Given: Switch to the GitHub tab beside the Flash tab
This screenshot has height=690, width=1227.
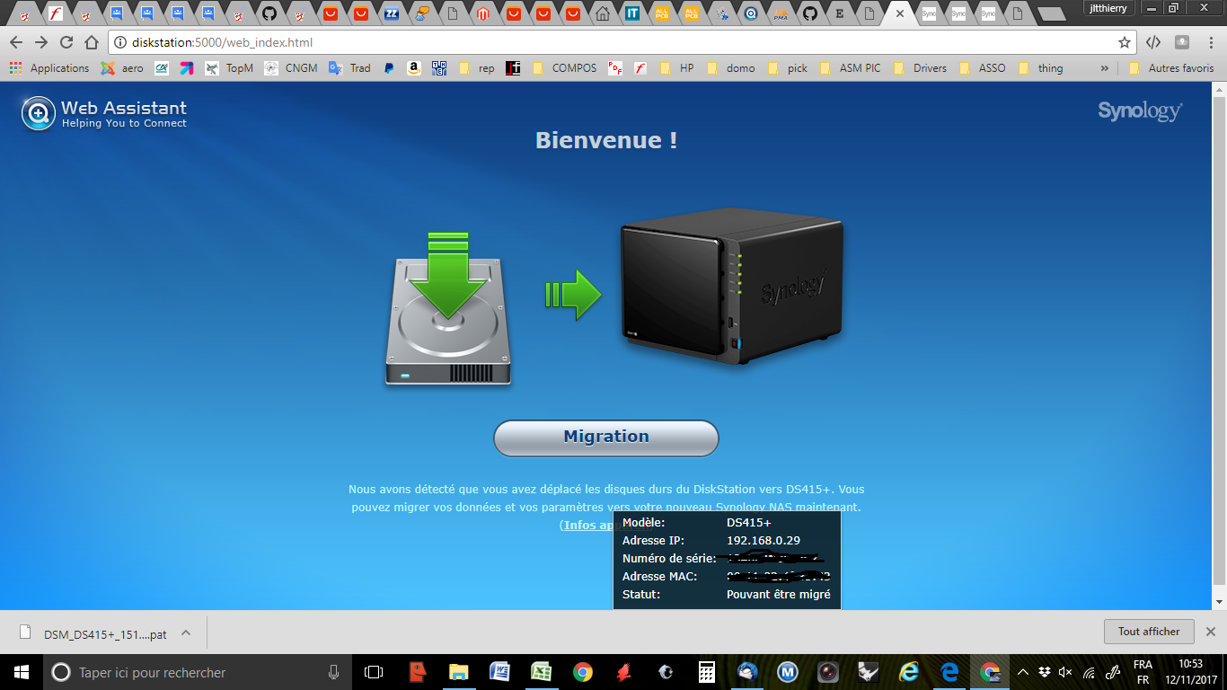Looking at the screenshot, I should tap(268, 13).
